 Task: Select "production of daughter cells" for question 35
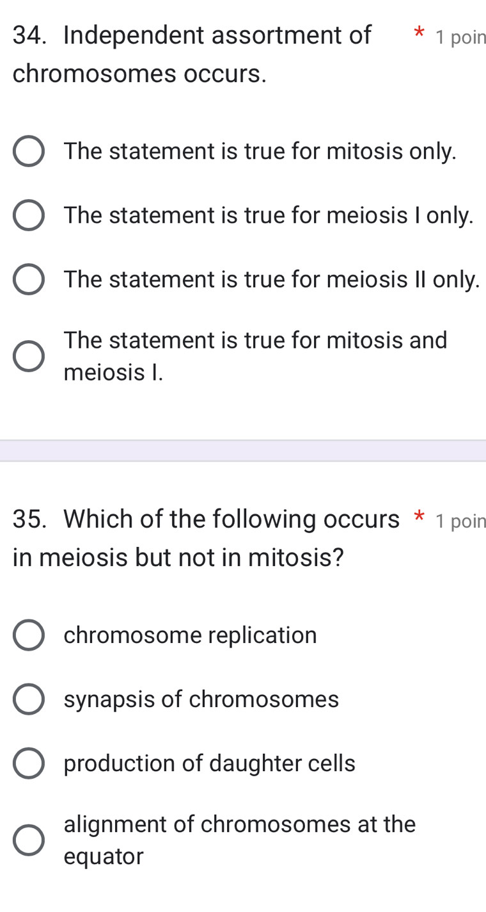click(29, 763)
